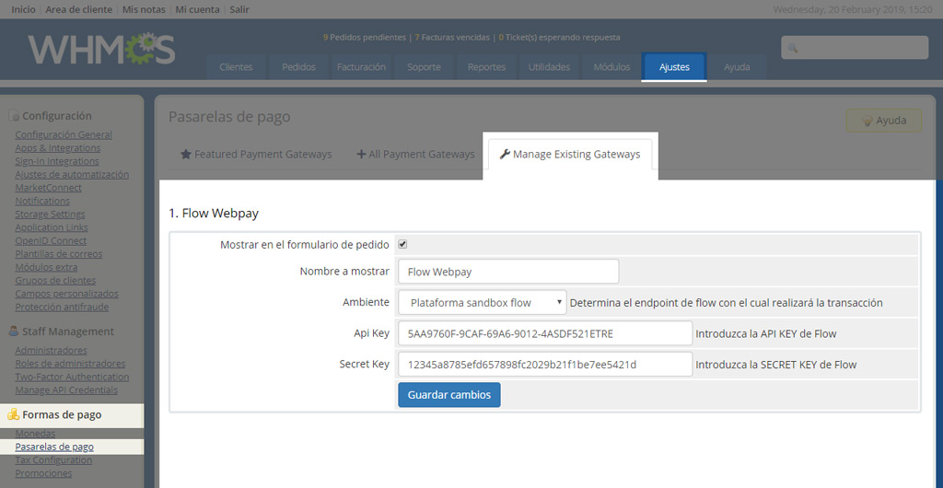Open the Ajustes menu tab

point(674,66)
